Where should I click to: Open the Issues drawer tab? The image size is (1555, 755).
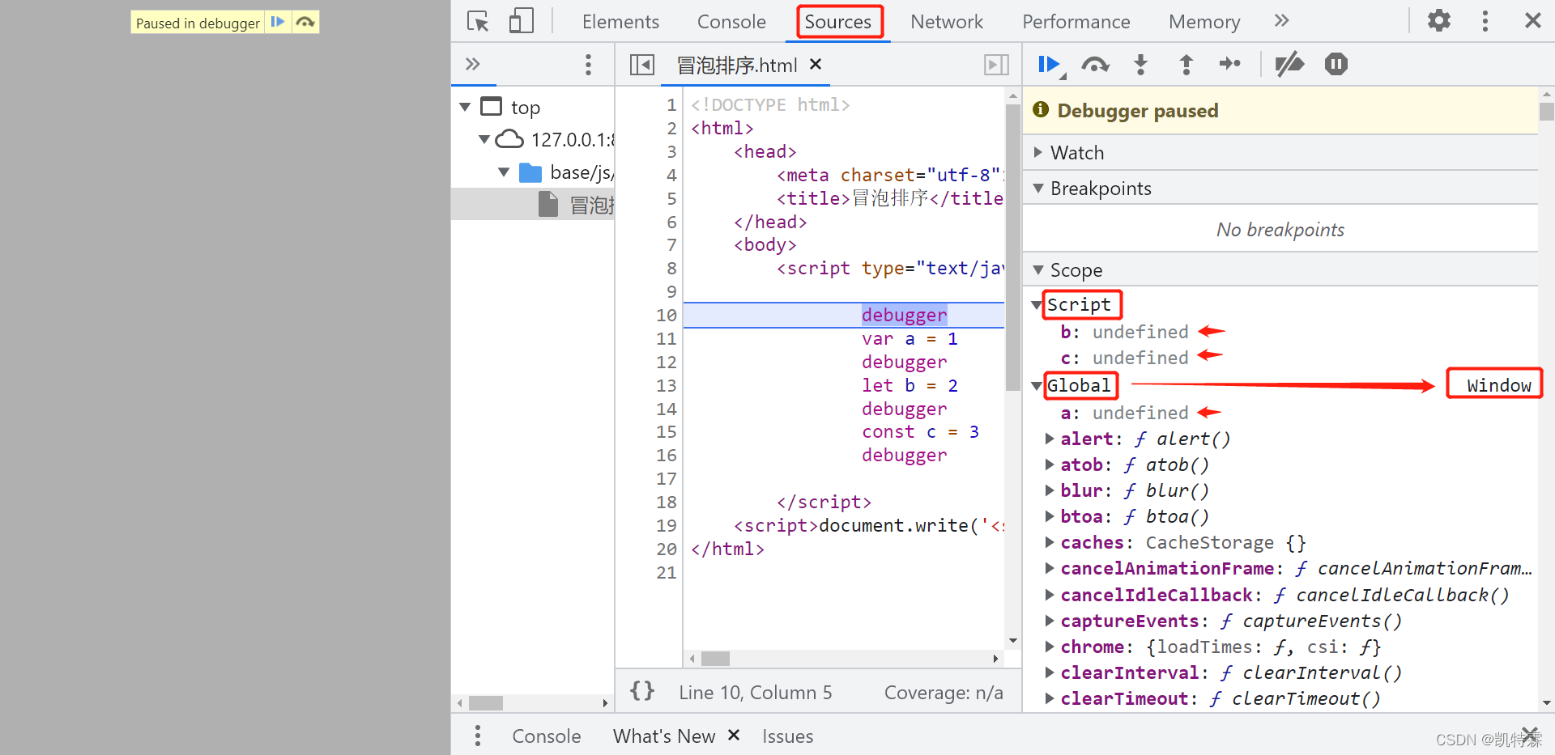pos(787,736)
